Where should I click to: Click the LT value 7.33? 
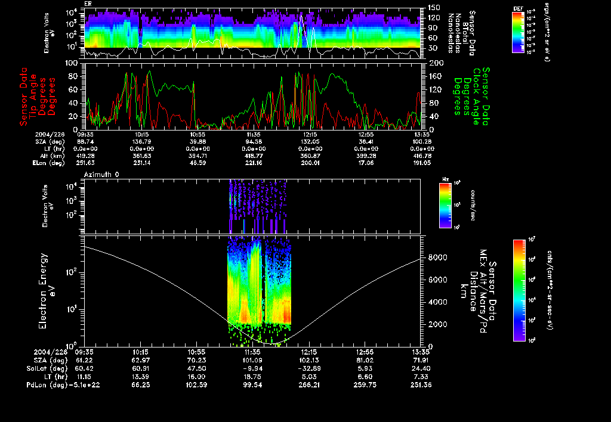point(422,377)
